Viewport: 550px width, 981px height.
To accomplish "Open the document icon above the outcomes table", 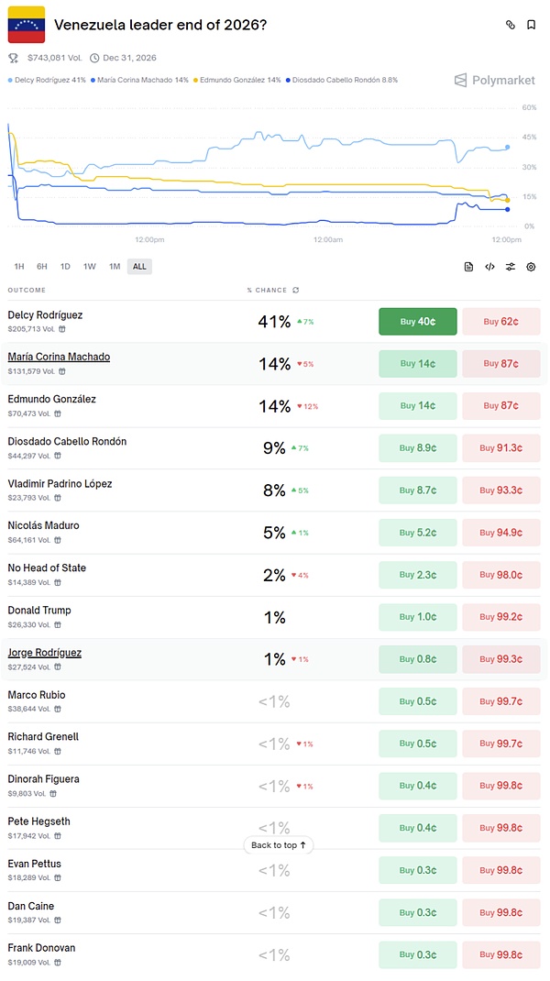I will (468, 267).
